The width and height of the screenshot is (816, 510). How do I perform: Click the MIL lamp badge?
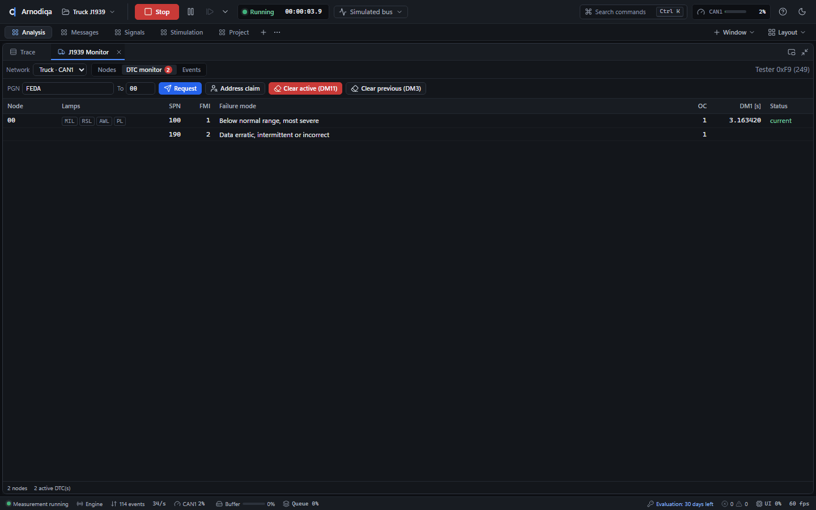[69, 121]
